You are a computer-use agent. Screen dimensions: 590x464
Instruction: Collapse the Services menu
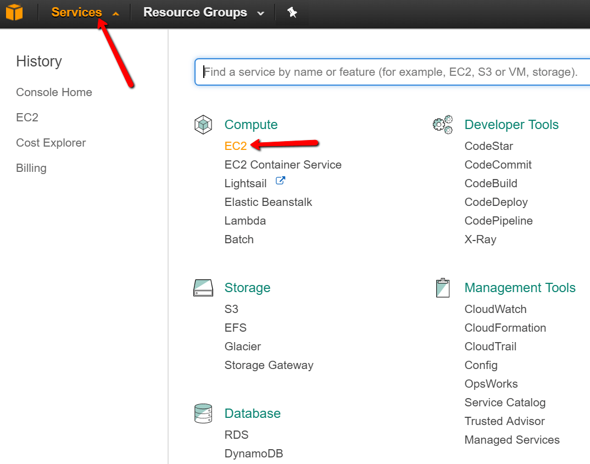(x=85, y=13)
